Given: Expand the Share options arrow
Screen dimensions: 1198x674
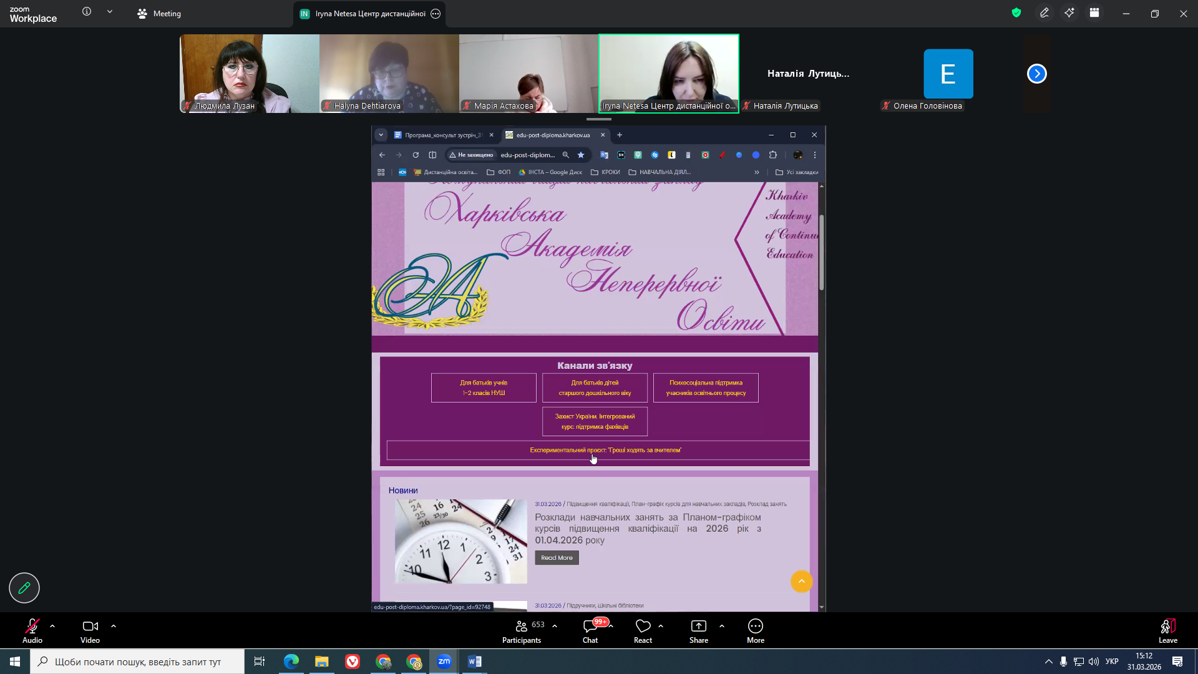Looking at the screenshot, I should point(722,626).
